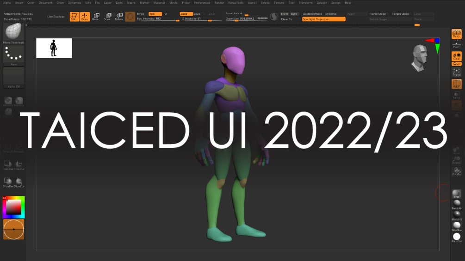
Task: Click the Rotate view icon on right shelf
Action: [456, 171]
